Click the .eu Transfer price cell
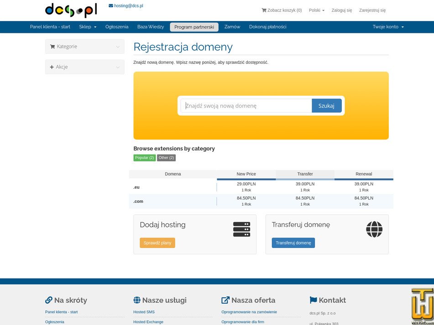Viewport: 434px width, 325px height. click(x=305, y=187)
